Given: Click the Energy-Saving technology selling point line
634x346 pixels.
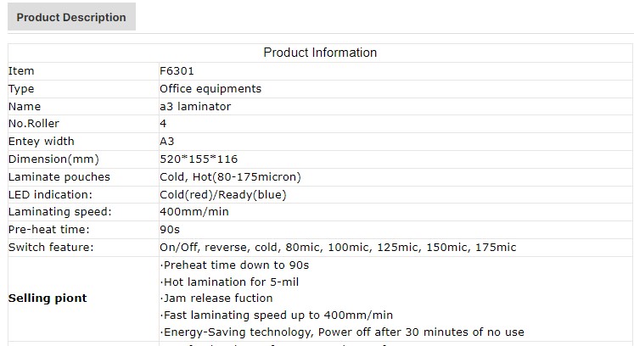Looking at the screenshot, I should pyautogui.click(x=342, y=332).
